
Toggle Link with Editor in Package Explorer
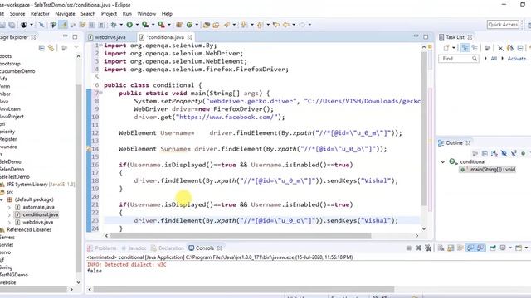[51, 48]
